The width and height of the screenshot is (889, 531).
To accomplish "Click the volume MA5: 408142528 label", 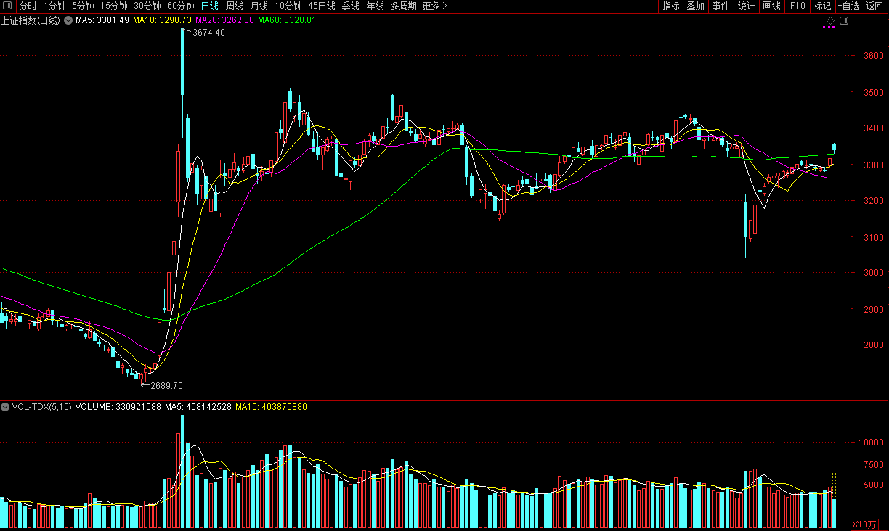I will 198,407.
